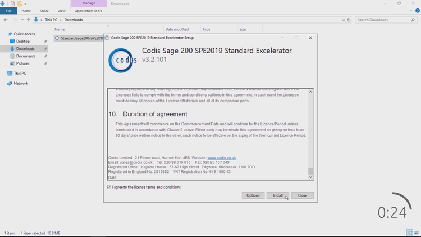
Task: Click the Explorer title bar download icon
Action: pos(2,3)
